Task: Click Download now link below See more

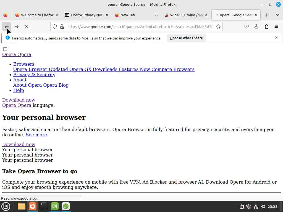Action: (19, 144)
